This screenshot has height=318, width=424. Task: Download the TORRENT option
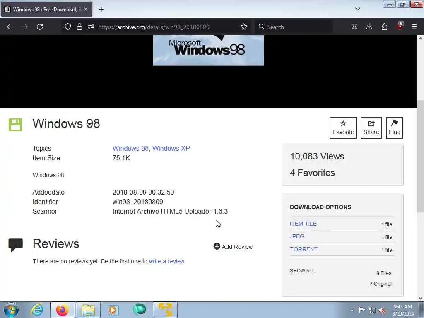304,249
